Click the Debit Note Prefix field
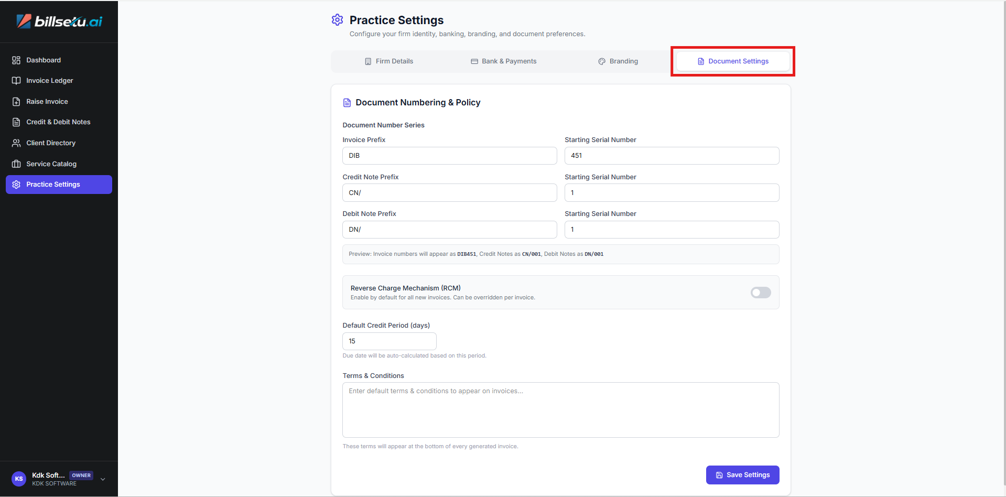Viewport: 1006px width, 497px height. 449,230
